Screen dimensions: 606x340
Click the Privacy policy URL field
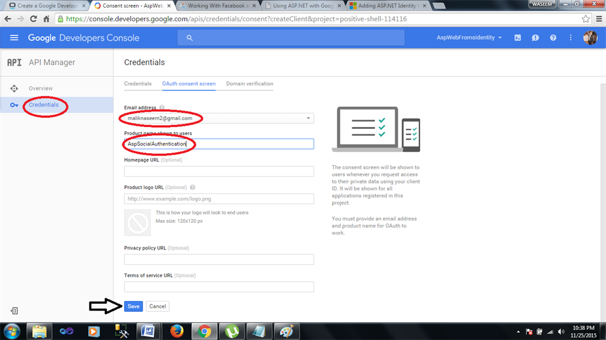click(219, 259)
